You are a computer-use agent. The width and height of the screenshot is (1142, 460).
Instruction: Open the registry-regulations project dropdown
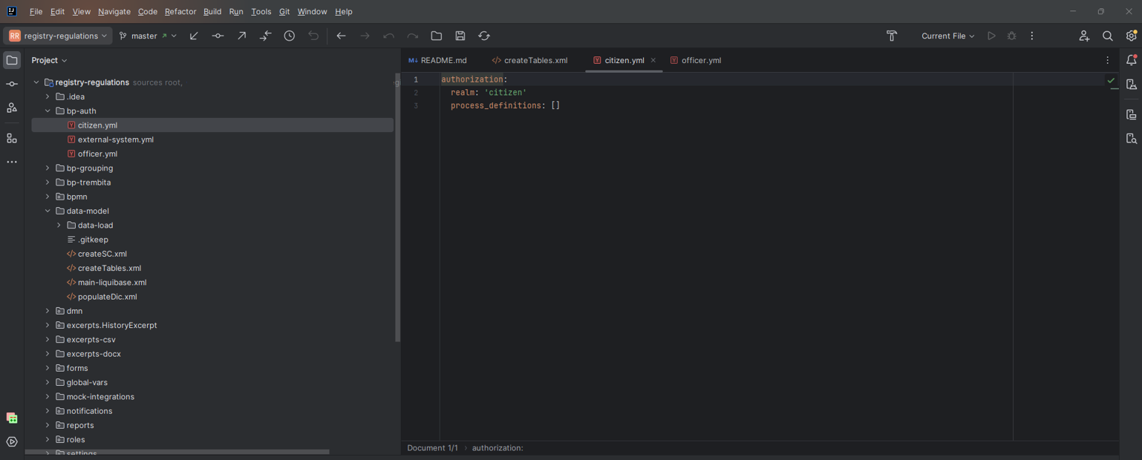pos(58,36)
